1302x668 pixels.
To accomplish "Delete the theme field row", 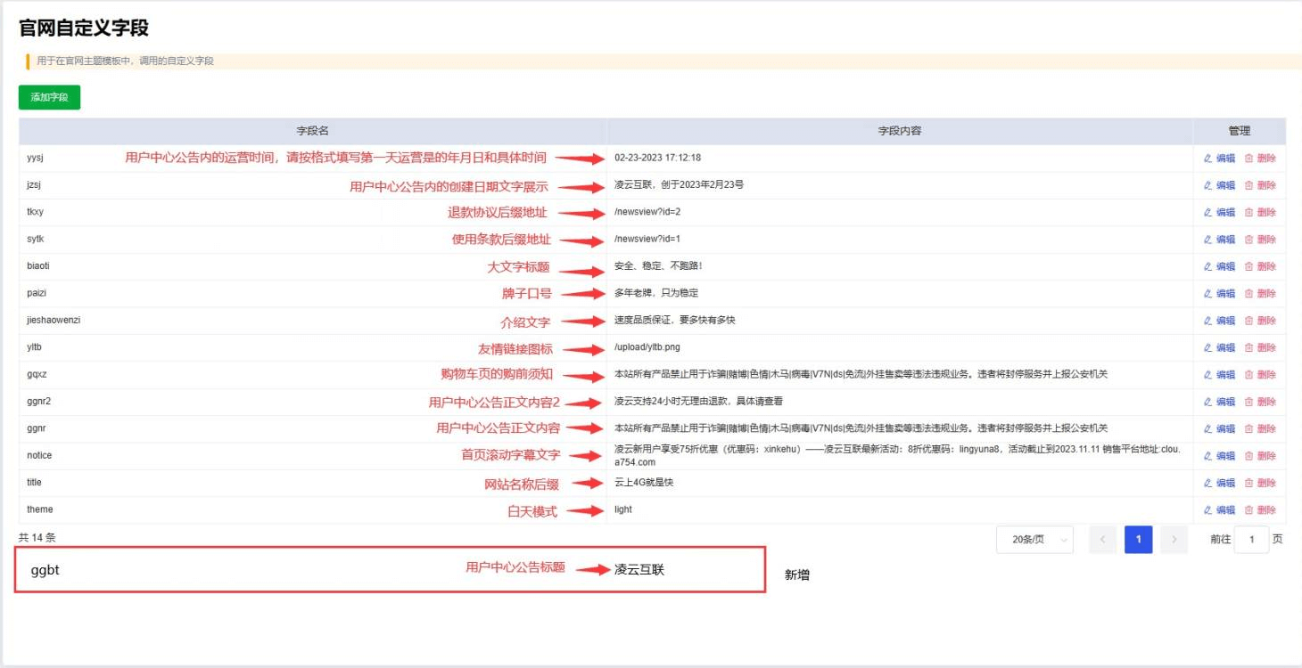I will 1260,510.
